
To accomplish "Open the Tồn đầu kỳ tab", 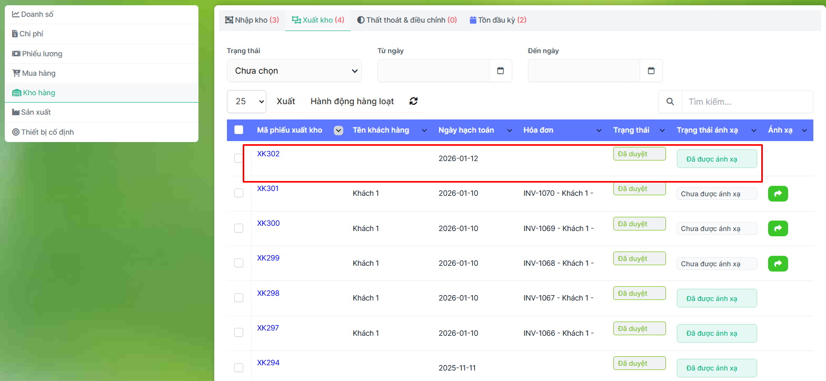I will coord(498,20).
